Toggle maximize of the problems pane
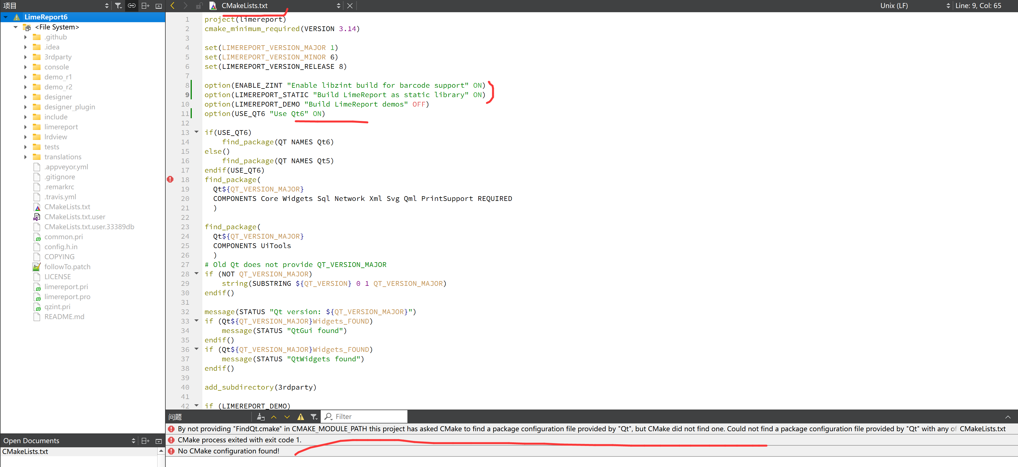 (x=1007, y=416)
